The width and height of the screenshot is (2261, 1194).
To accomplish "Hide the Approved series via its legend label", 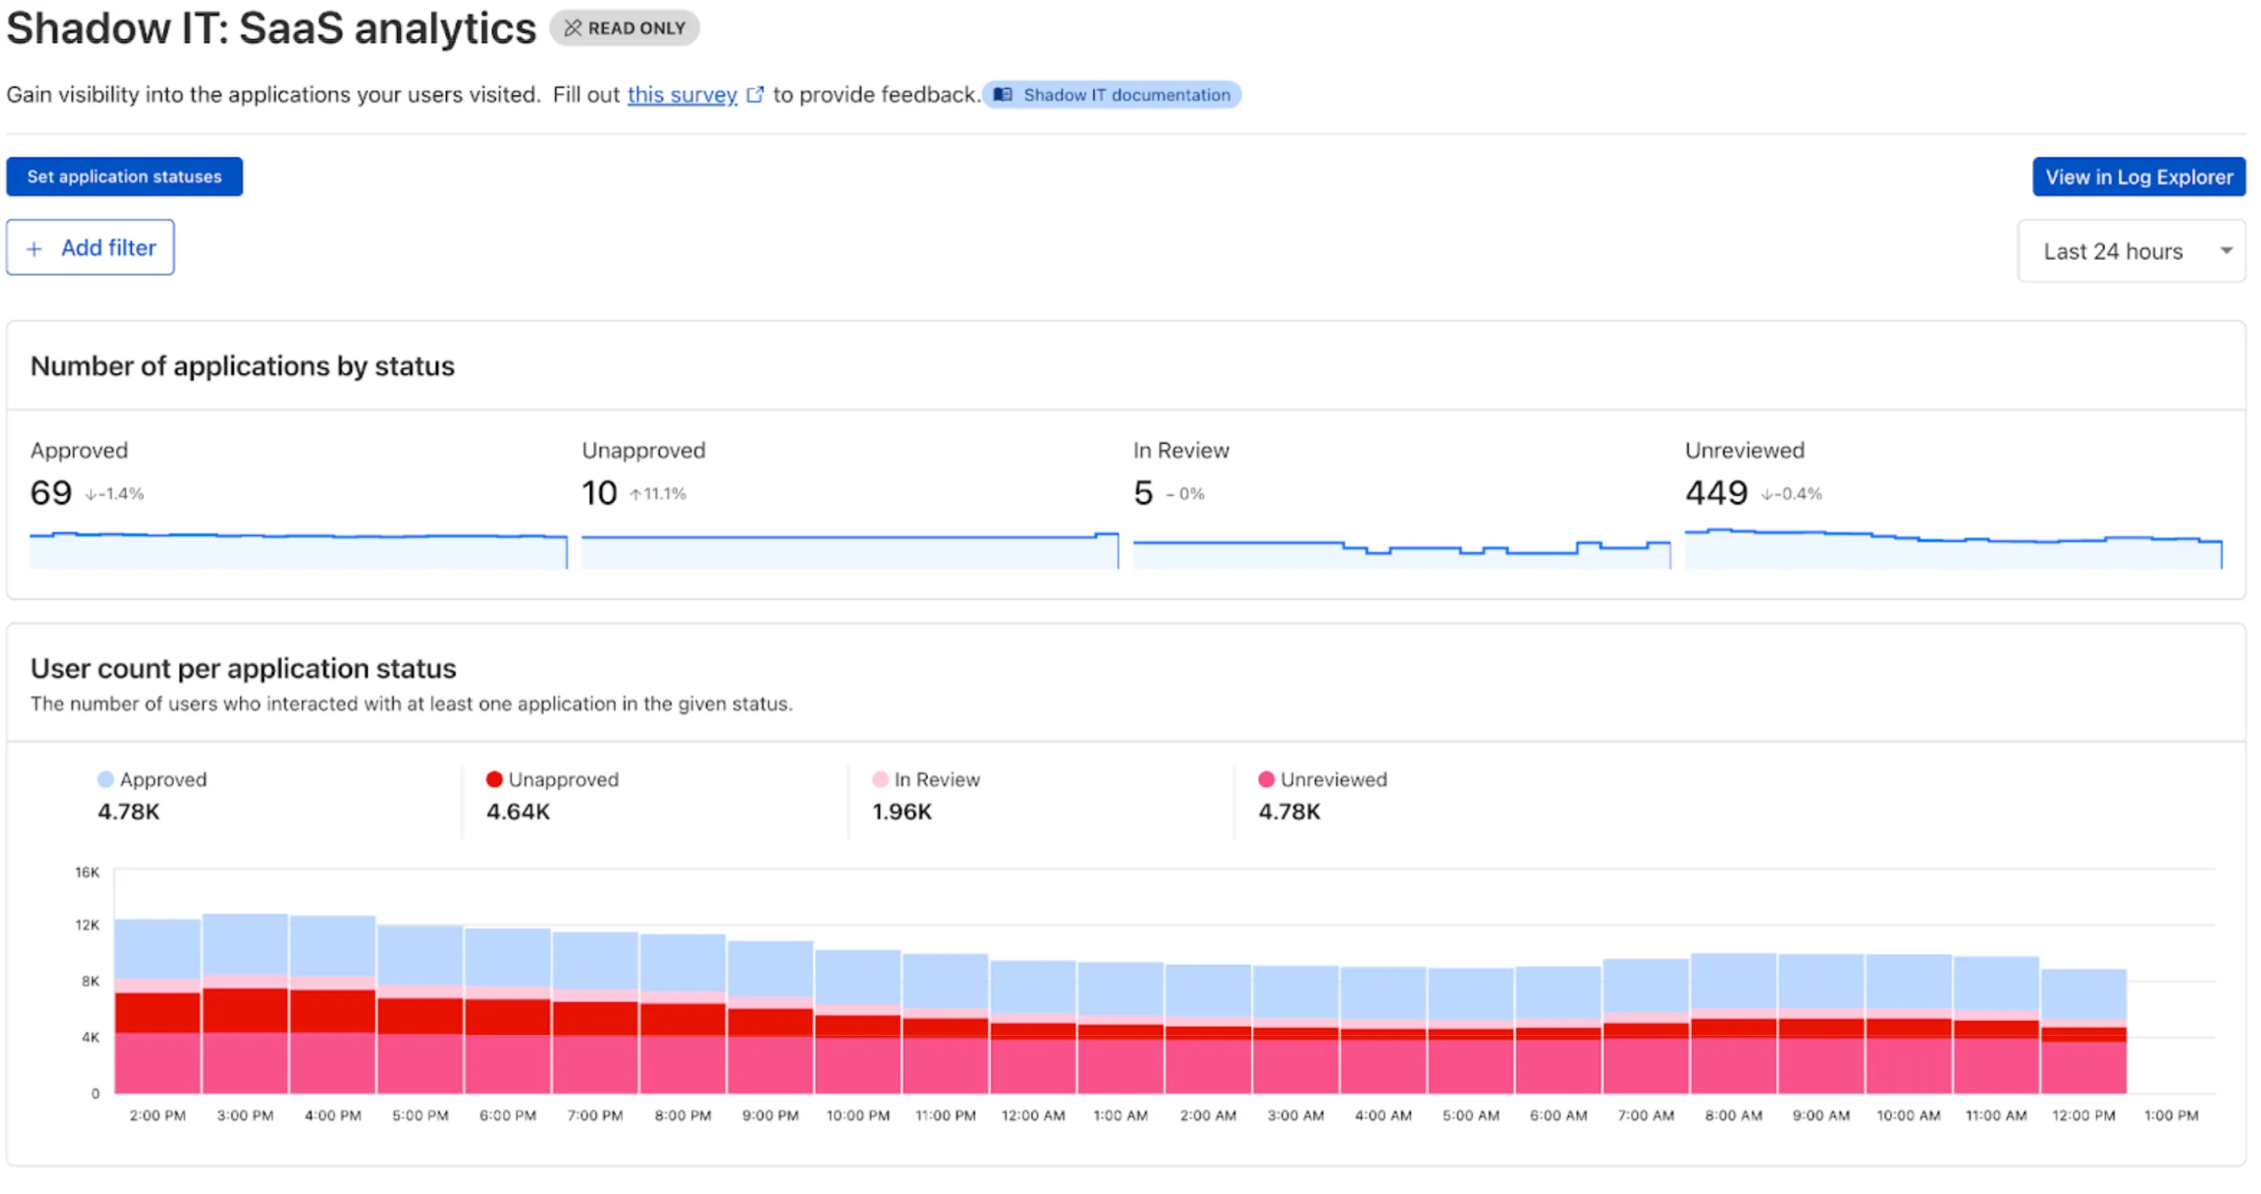I will 163,779.
